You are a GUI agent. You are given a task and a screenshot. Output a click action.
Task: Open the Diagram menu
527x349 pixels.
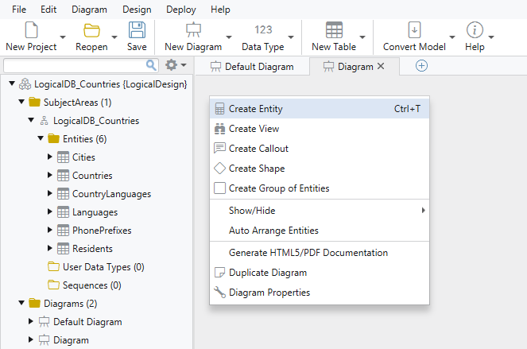[89, 10]
